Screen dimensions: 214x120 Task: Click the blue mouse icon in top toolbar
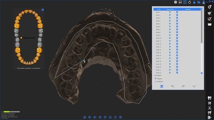(194, 2)
